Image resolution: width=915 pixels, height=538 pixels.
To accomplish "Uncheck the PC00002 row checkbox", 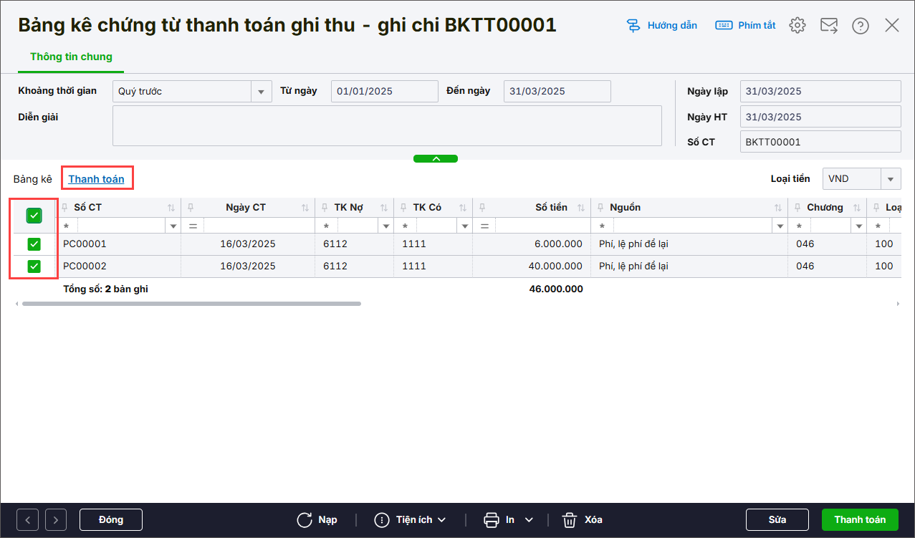I will pos(34,266).
